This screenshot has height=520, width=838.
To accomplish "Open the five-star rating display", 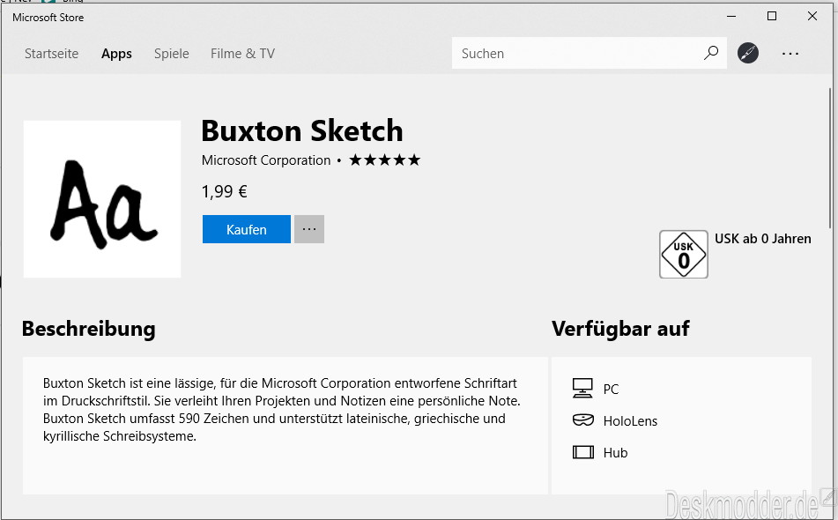I will (x=384, y=160).
